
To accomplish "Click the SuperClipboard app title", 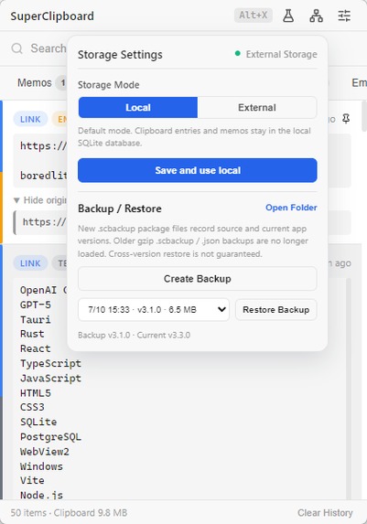I will click(x=52, y=16).
